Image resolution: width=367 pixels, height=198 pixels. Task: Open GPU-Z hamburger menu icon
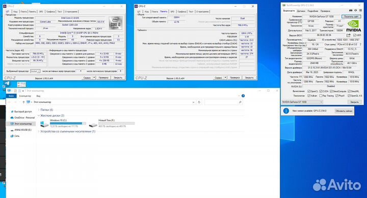pyautogui.click(x=361, y=11)
